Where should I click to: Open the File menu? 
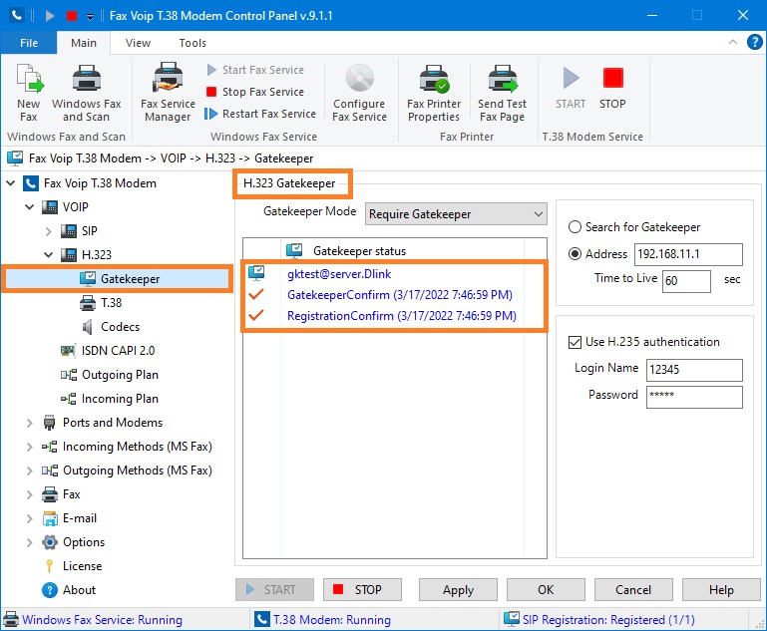point(29,43)
